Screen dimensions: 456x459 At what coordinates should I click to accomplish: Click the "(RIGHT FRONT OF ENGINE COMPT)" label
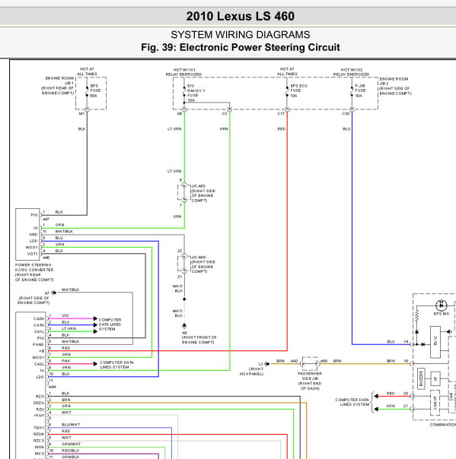tap(199, 340)
